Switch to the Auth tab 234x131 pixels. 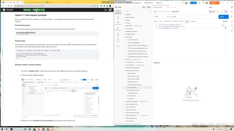pyautogui.click(x=161, y=21)
